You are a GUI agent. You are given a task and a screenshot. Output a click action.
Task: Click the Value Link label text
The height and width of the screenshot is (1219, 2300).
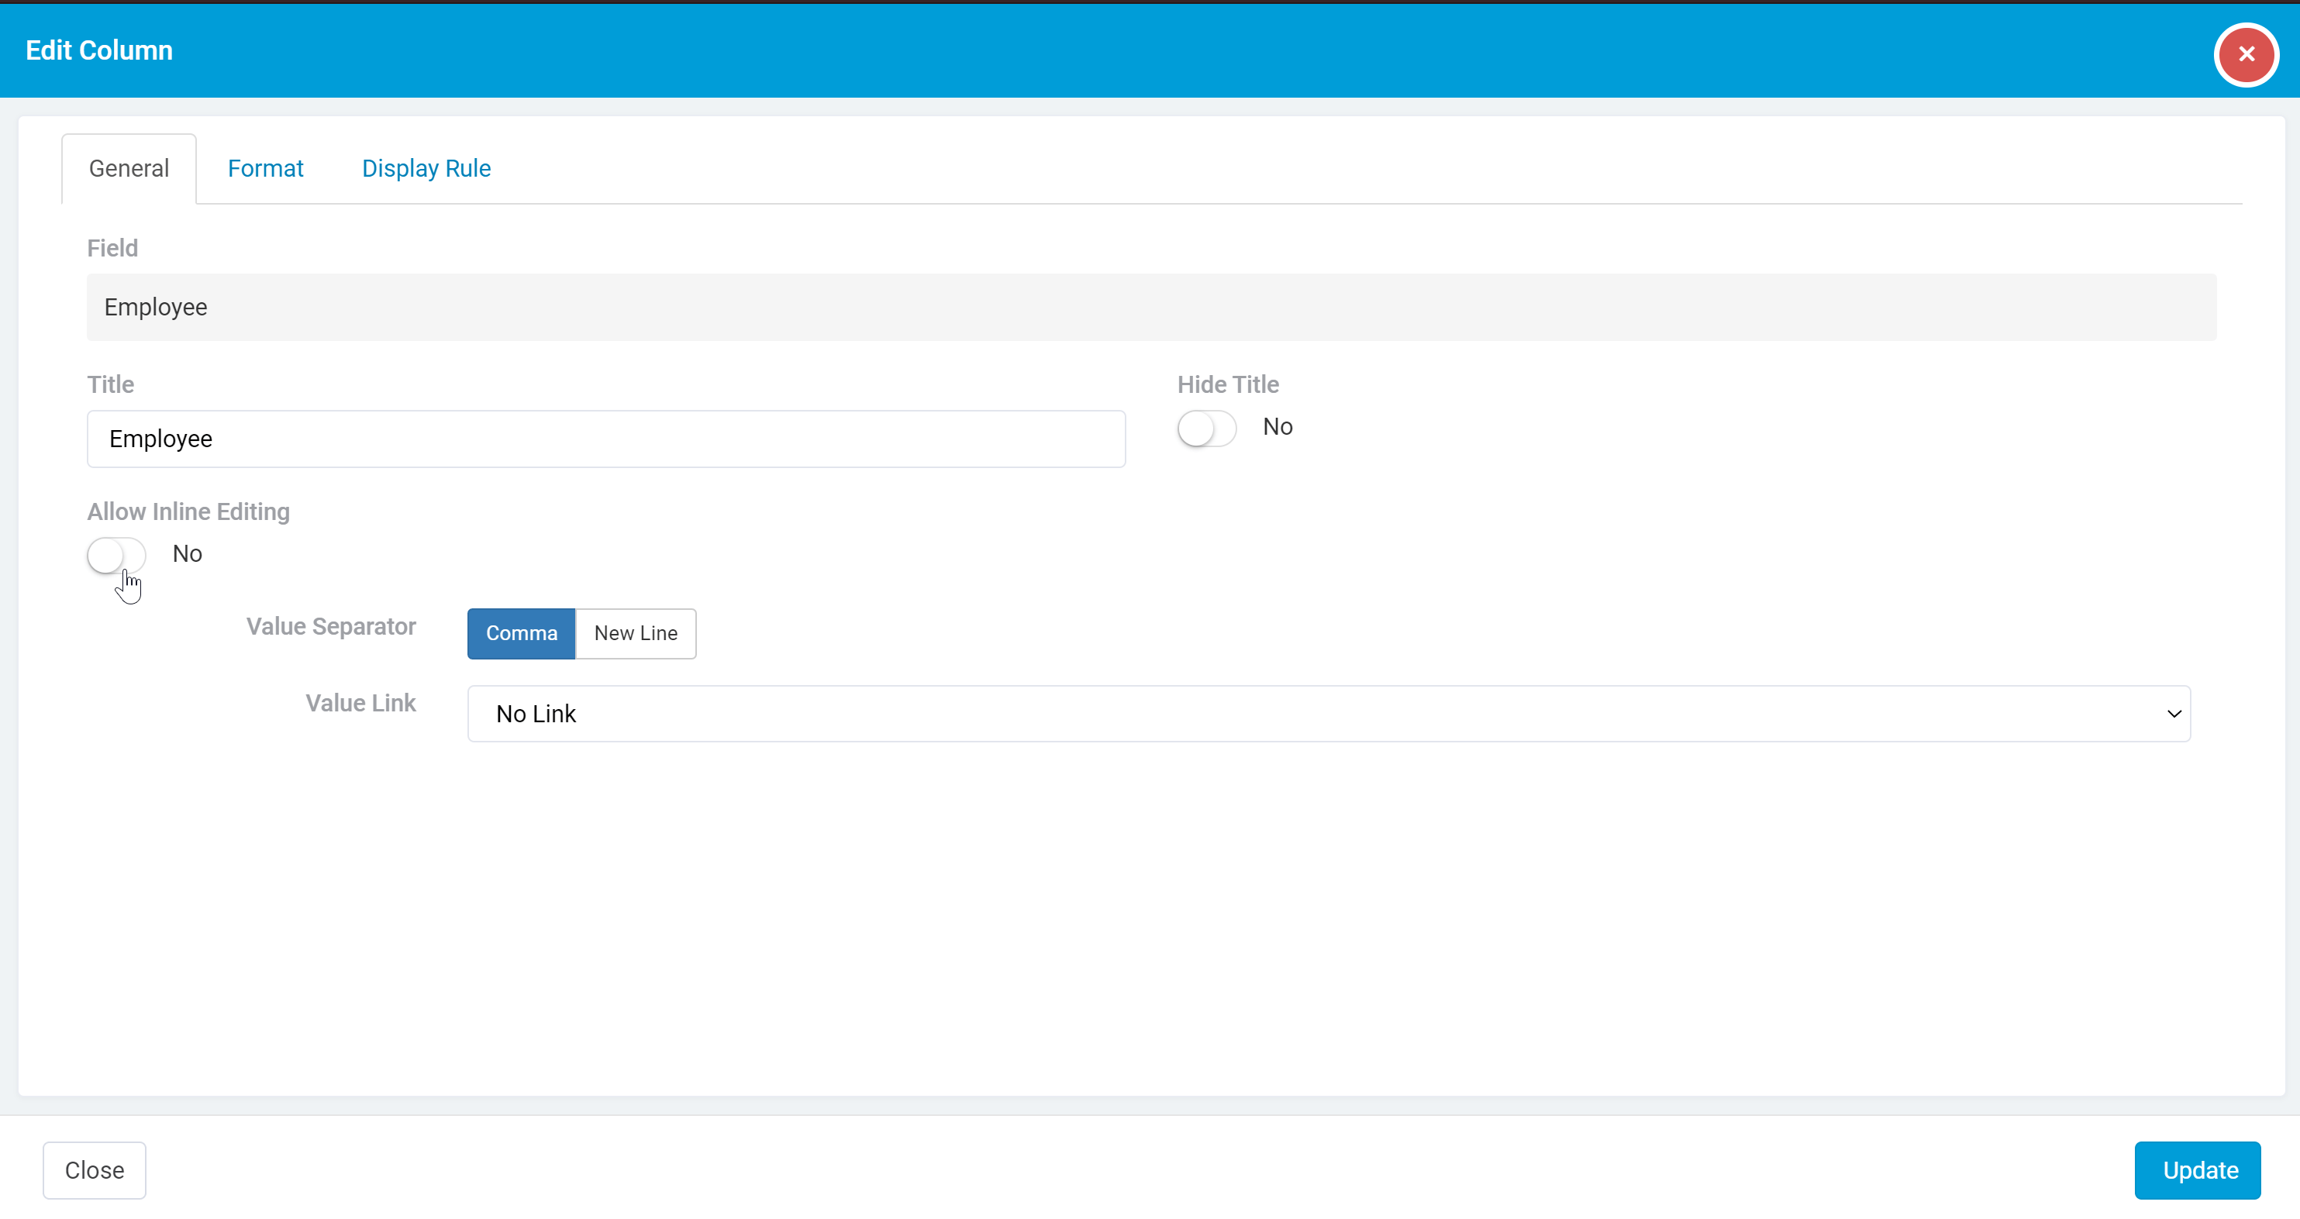pos(360,703)
